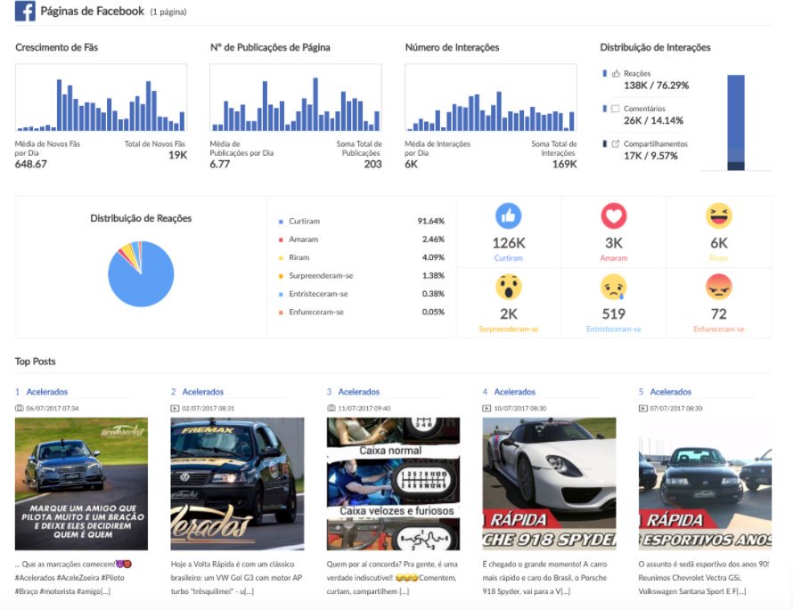The image size is (793, 610).
Task: Click the Angry reaction emoji
Action: pyautogui.click(x=719, y=287)
